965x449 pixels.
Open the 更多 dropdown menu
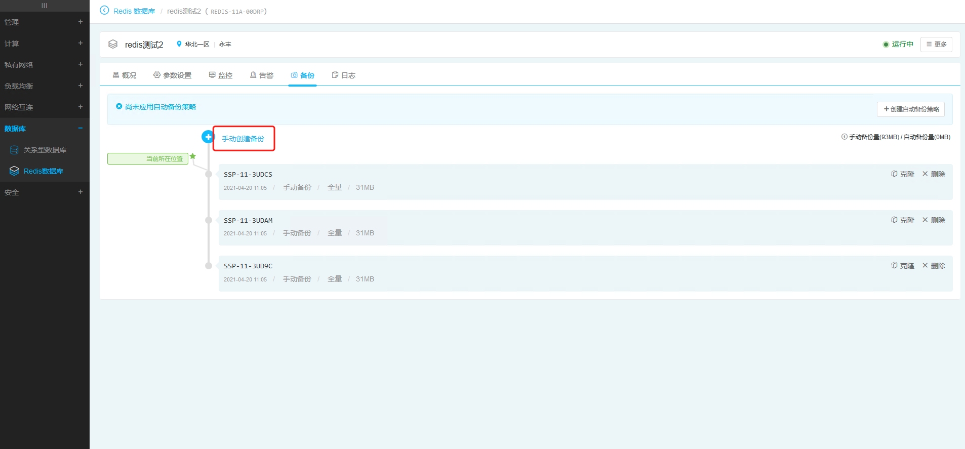tap(936, 45)
